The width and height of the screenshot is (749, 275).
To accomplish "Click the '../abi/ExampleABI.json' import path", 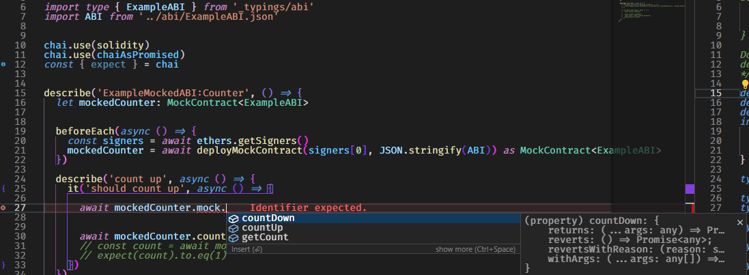I will coord(208,16).
